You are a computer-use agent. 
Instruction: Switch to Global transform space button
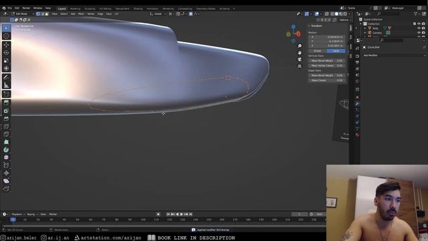click(318, 51)
